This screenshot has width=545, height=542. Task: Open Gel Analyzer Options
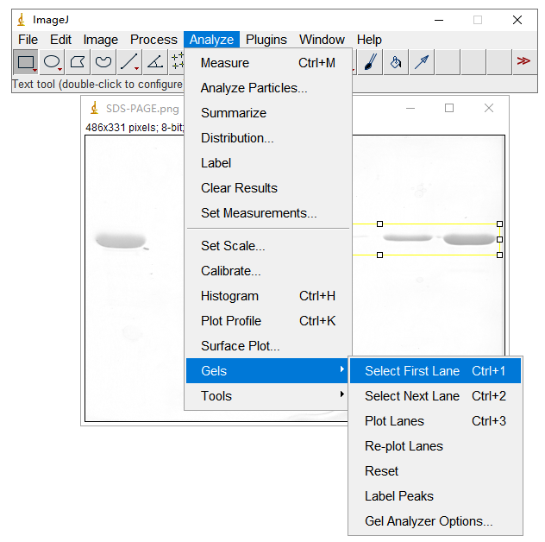click(x=429, y=521)
